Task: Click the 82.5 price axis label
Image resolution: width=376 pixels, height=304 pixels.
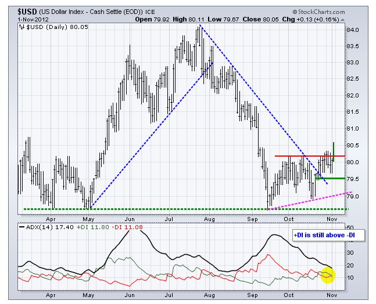Action: 353,79
